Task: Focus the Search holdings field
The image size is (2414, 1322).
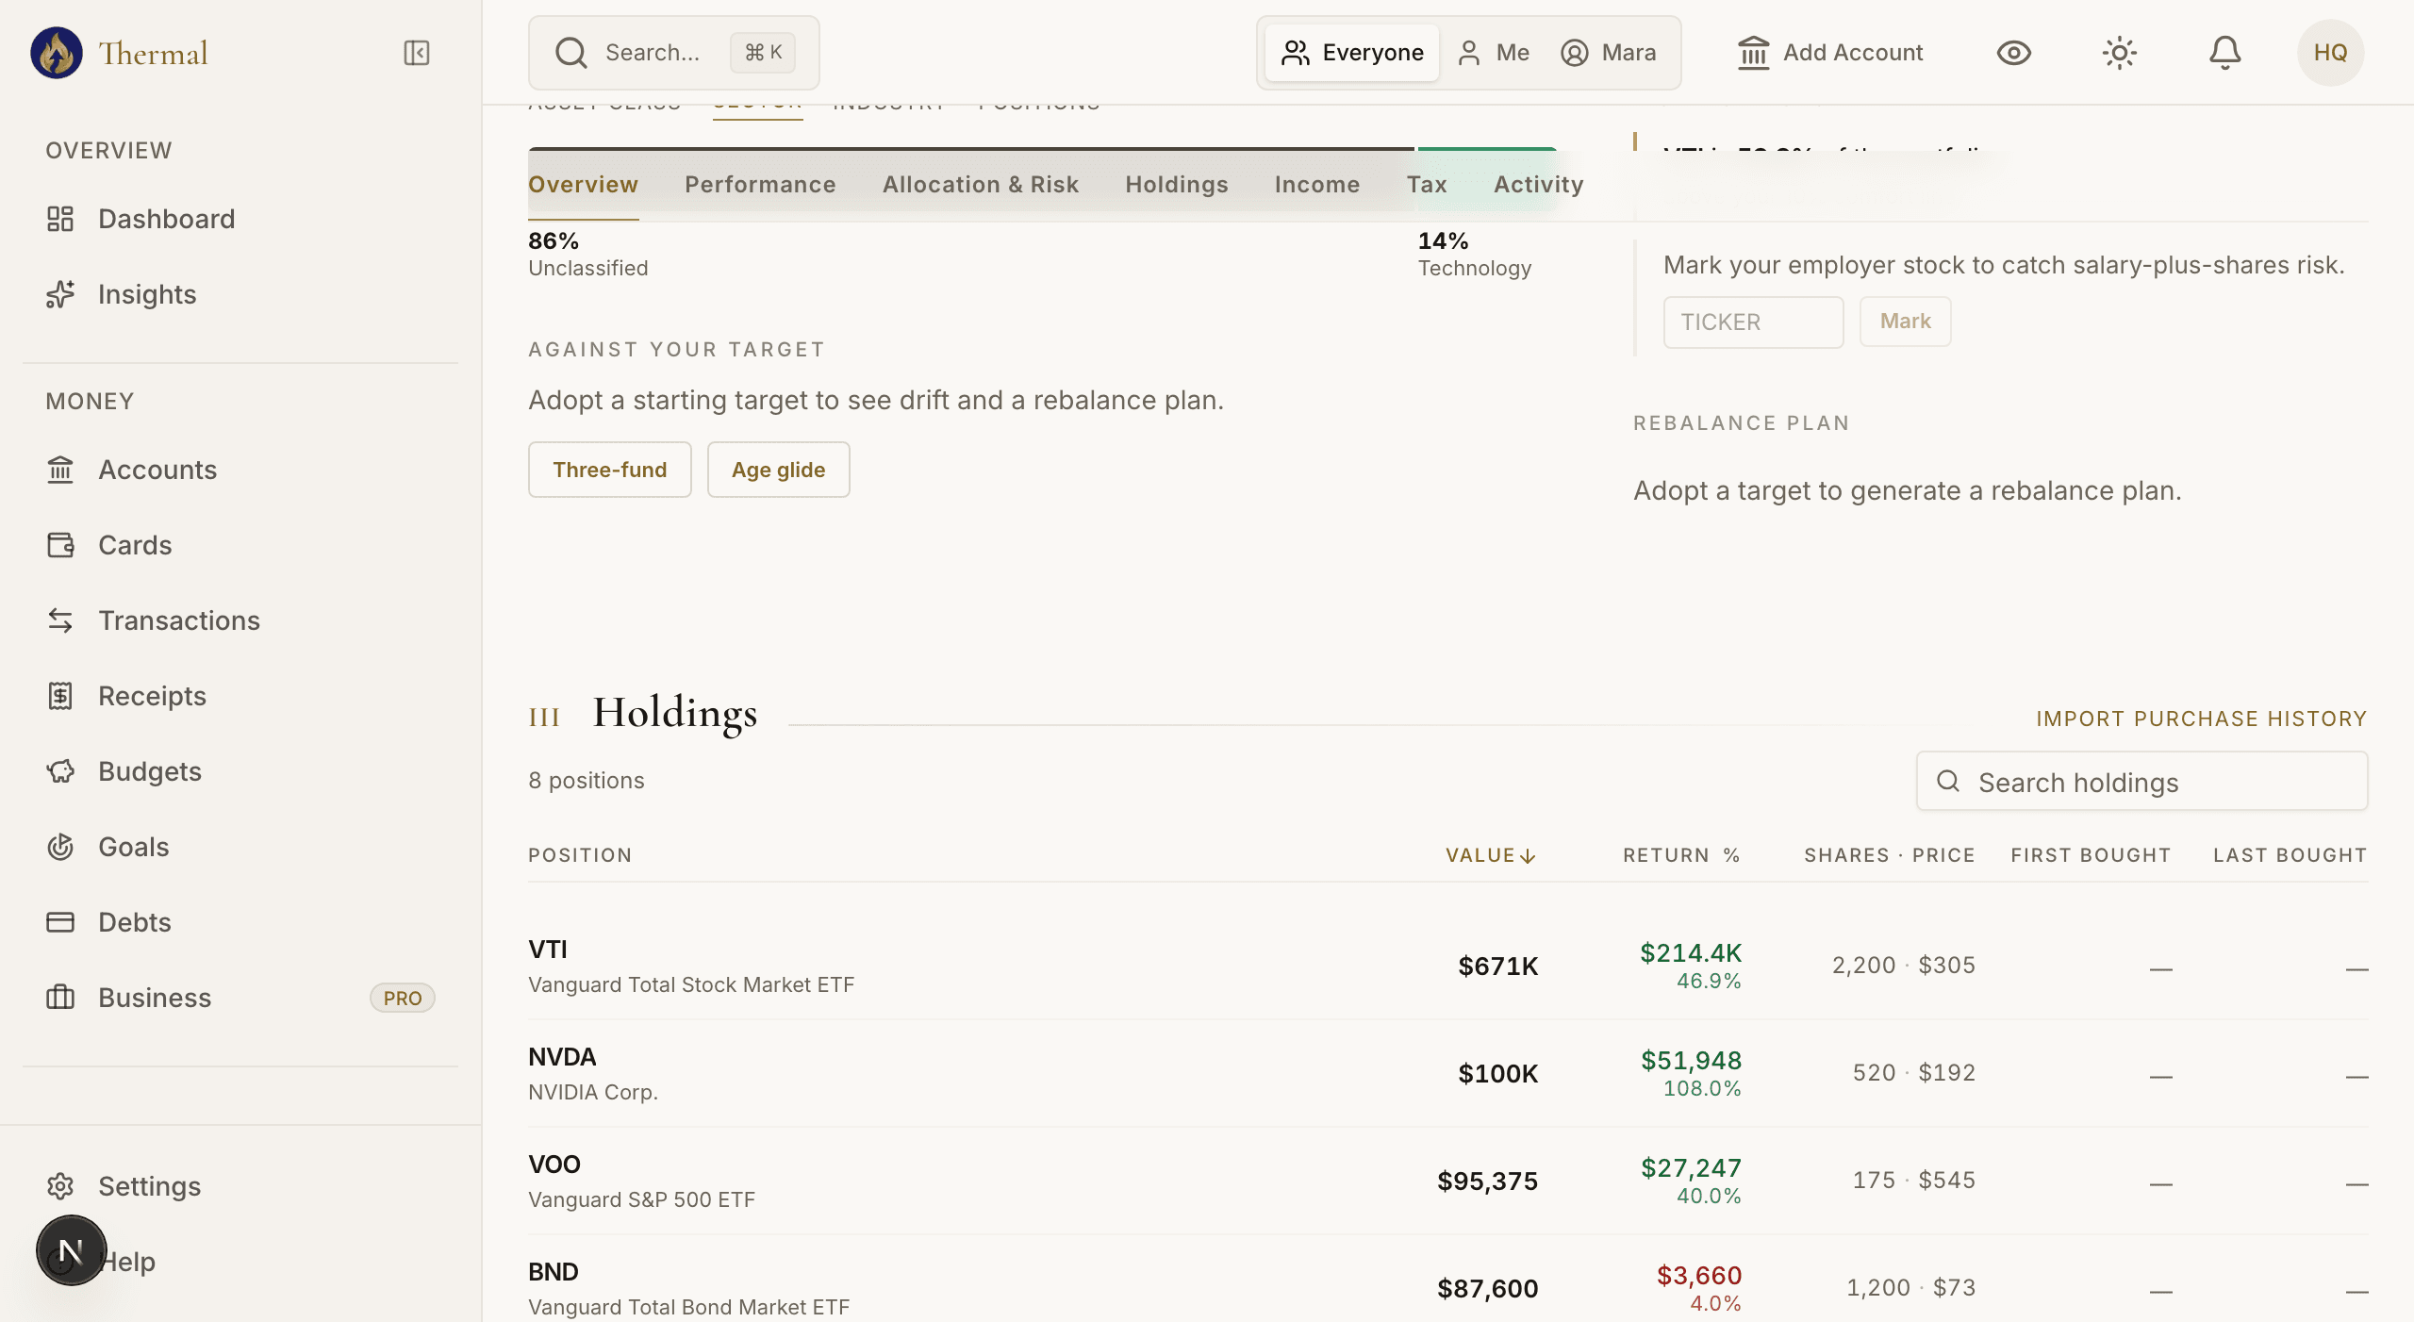Action: (x=2141, y=782)
